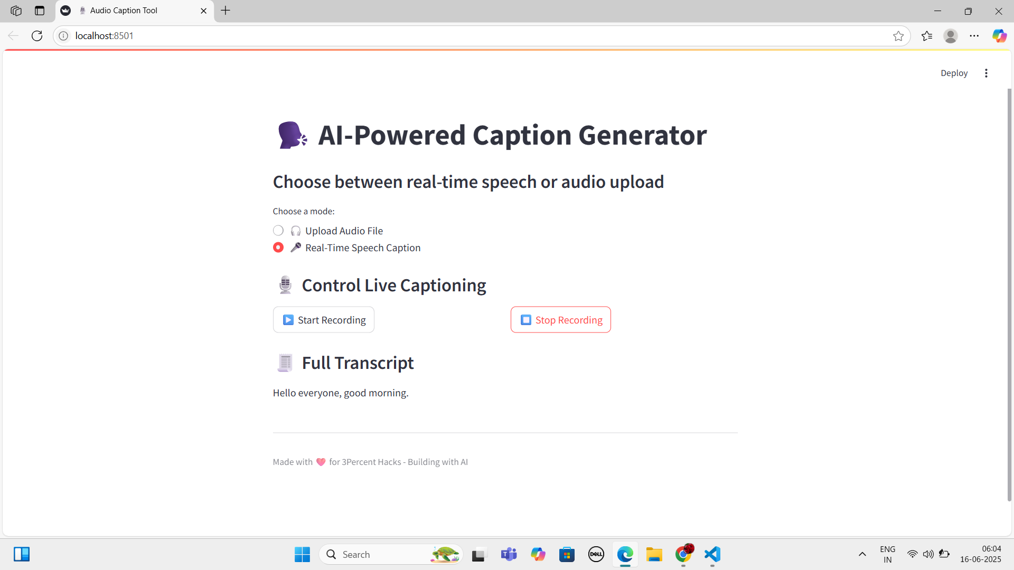This screenshot has width=1014, height=570.
Task: Show hidden system tray icons chevron
Action: point(862,554)
